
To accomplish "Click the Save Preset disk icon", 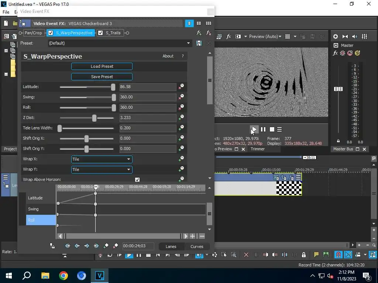I will pyautogui.click(x=199, y=43).
